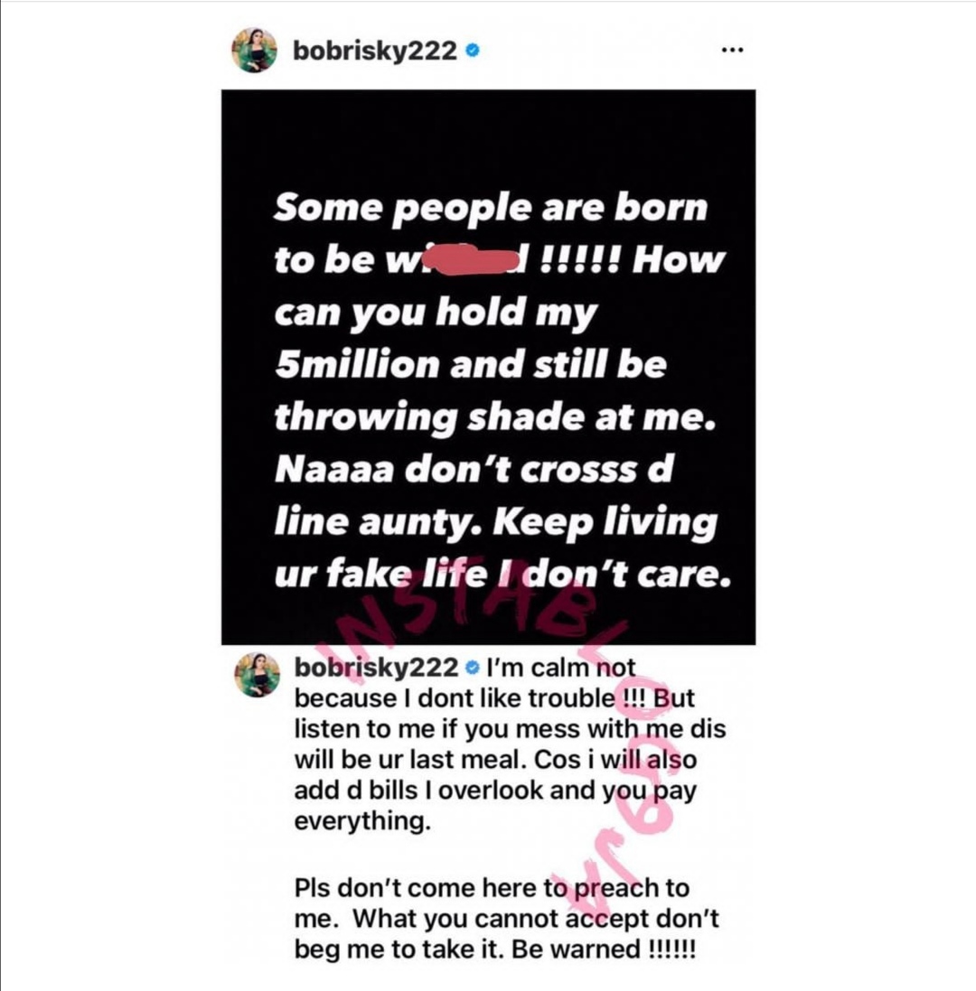This screenshot has width=976, height=991.
Task: Click the "Pls don't come here" caption line
Action: click(492, 887)
